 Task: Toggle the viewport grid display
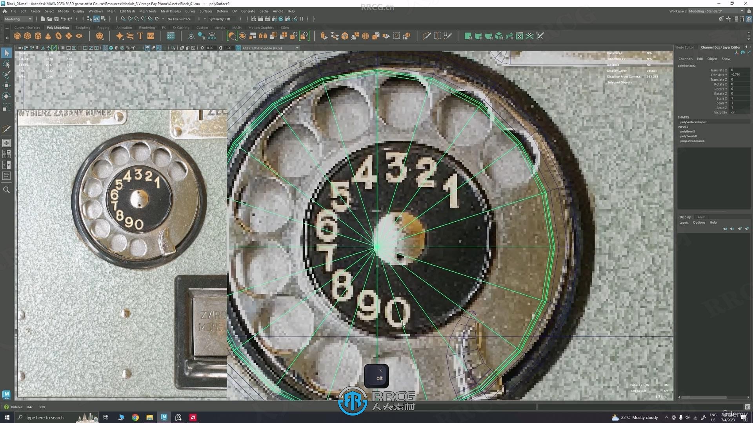pyautogui.click(x=63, y=48)
